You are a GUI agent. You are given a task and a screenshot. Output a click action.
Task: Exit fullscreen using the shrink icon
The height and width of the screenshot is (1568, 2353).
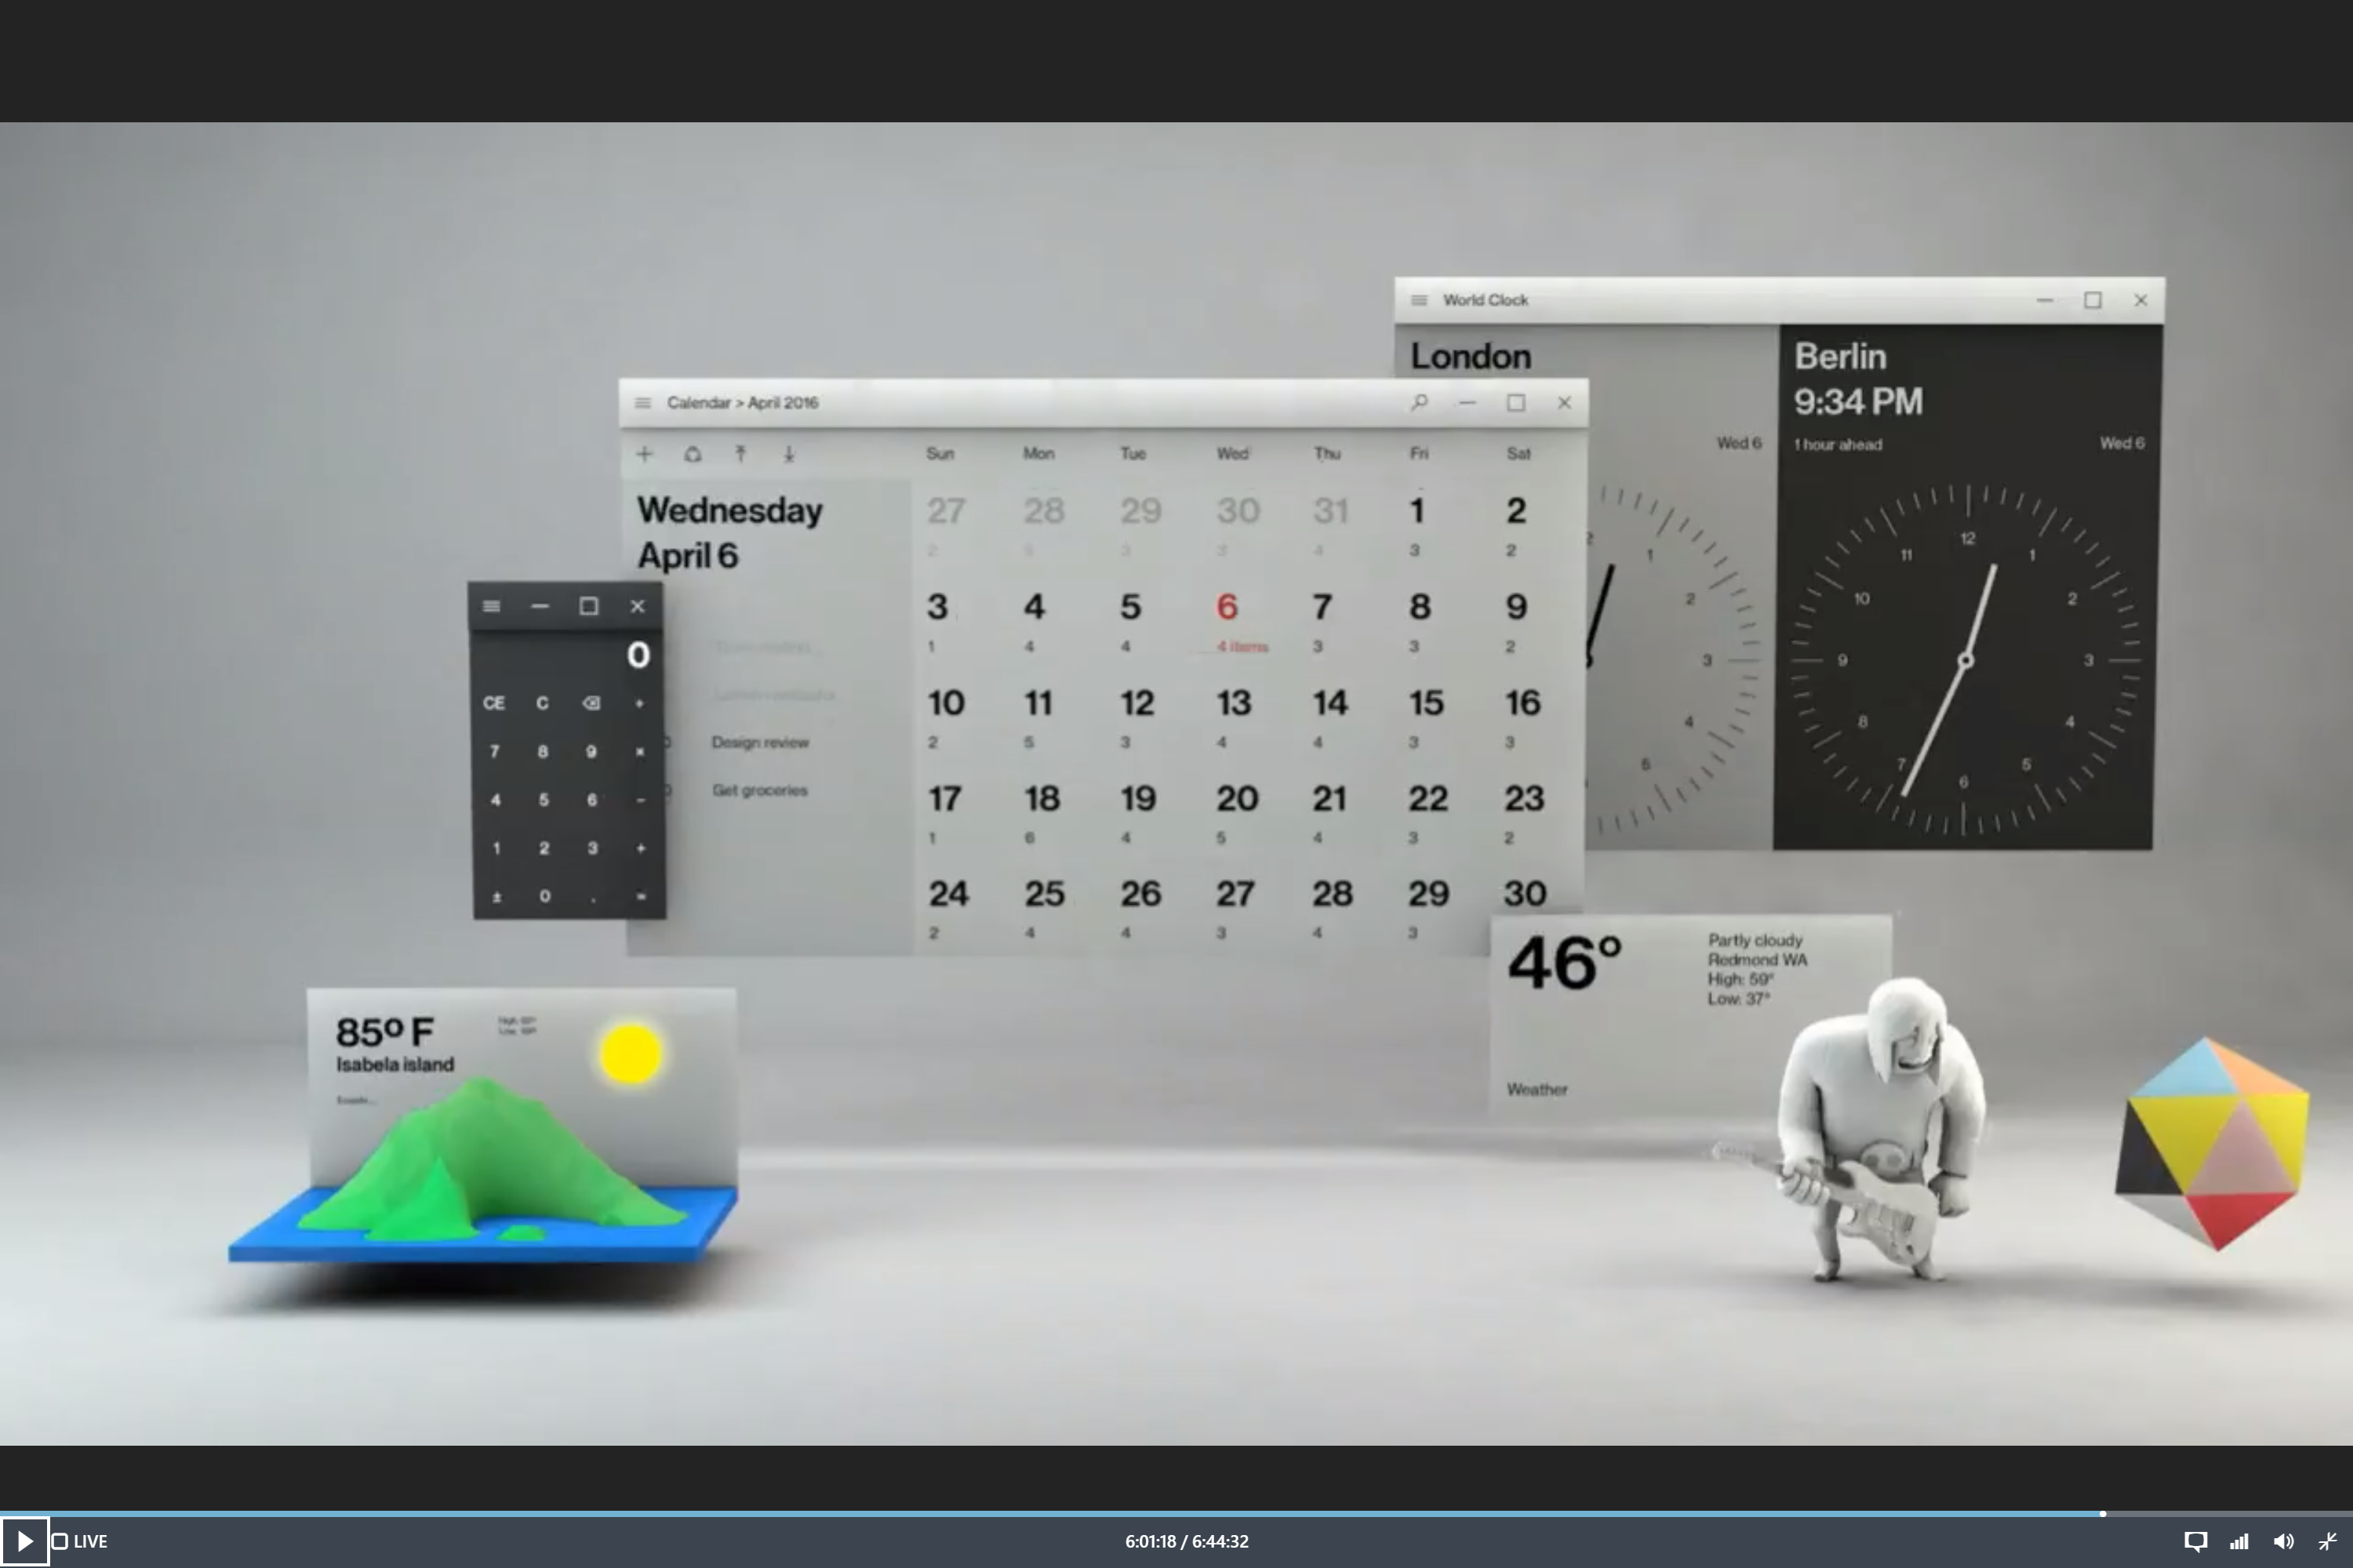point(2328,1541)
